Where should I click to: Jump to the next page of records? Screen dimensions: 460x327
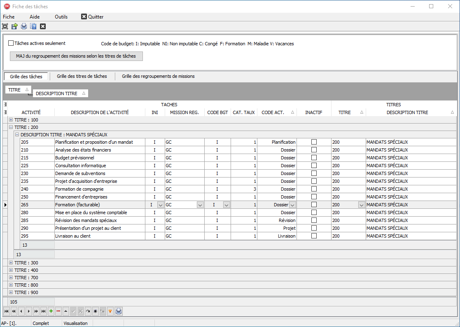[36, 311]
